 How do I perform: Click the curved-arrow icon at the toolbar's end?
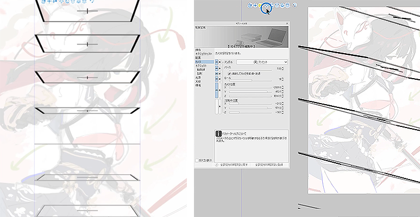point(294,5)
